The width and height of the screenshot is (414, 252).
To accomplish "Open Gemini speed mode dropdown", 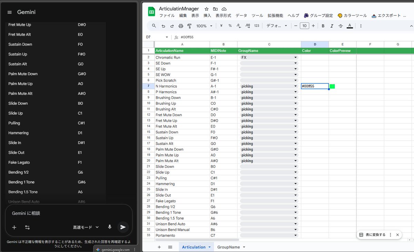I will click(x=86, y=227).
